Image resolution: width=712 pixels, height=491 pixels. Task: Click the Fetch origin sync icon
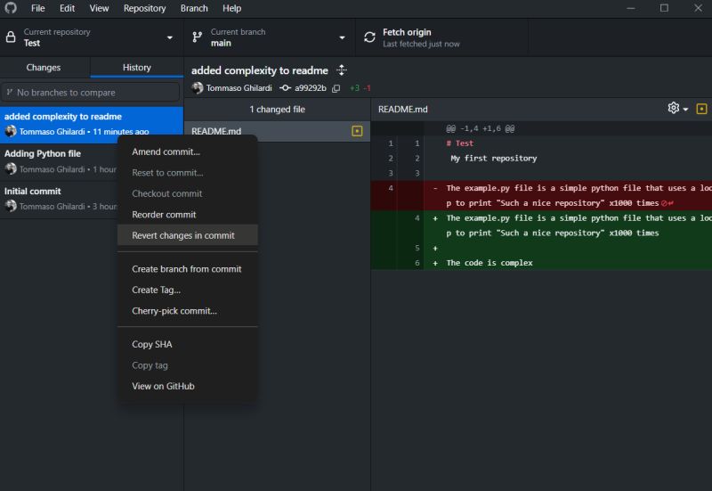[369, 37]
